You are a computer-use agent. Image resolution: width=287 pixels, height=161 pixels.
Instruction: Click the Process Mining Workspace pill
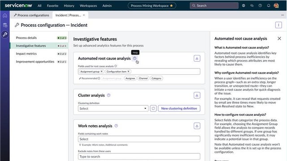click(x=152, y=6)
